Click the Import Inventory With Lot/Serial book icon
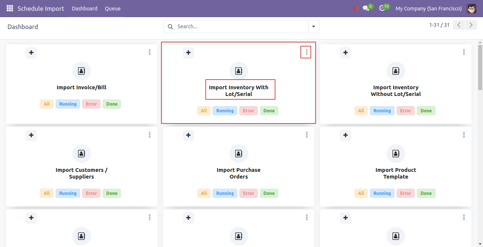This screenshot has height=247, width=483. pos(239,71)
